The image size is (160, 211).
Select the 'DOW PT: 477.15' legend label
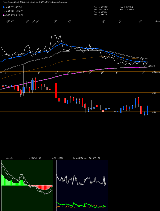point(14,15)
